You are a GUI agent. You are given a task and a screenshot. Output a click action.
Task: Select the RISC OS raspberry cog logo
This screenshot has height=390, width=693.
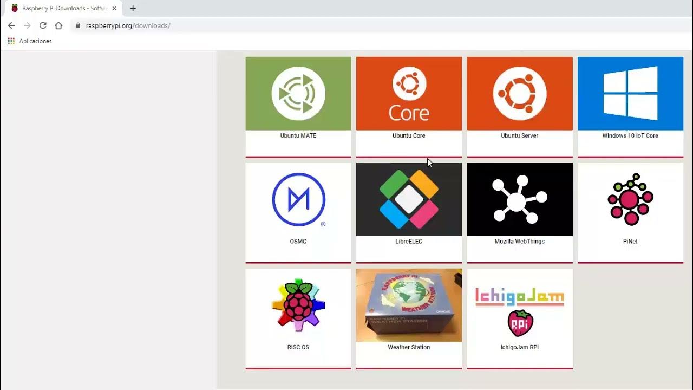[x=298, y=305]
